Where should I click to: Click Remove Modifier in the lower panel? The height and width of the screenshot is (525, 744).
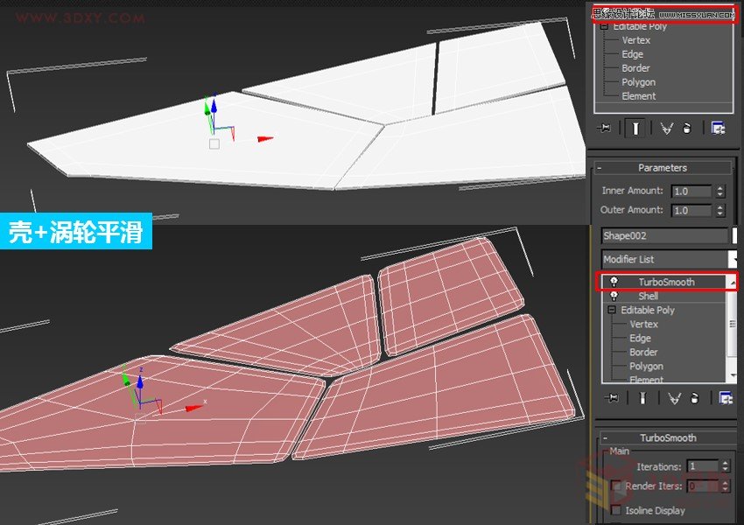(695, 398)
